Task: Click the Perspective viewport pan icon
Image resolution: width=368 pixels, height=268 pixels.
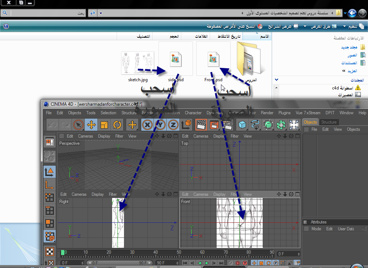Action: pyautogui.click(x=157, y=136)
